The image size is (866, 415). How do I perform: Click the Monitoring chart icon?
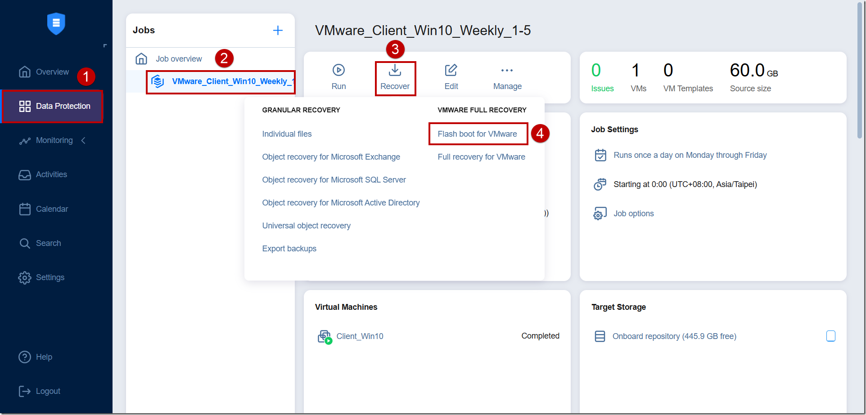(25, 141)
